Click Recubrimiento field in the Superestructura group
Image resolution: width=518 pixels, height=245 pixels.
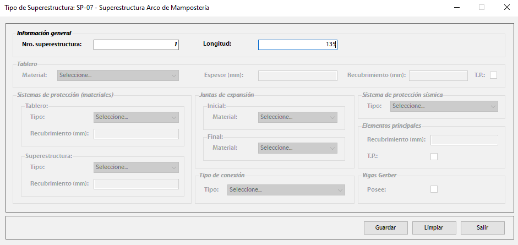[x=136, y=184]
